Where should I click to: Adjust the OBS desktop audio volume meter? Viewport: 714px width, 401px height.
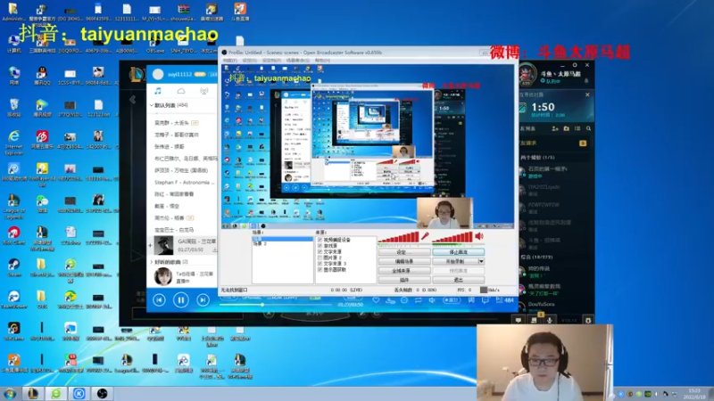tap(452, 237)
